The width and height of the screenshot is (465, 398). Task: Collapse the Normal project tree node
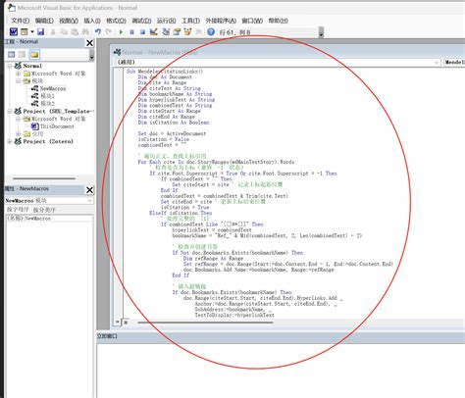tap(10, 66)
